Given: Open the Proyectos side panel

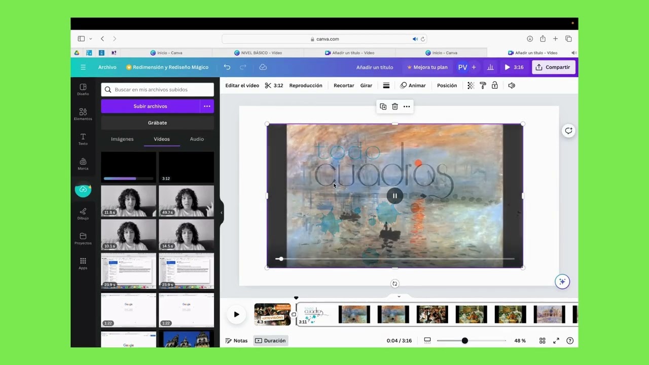Looking at the screenshot, I should pos(83,238).
